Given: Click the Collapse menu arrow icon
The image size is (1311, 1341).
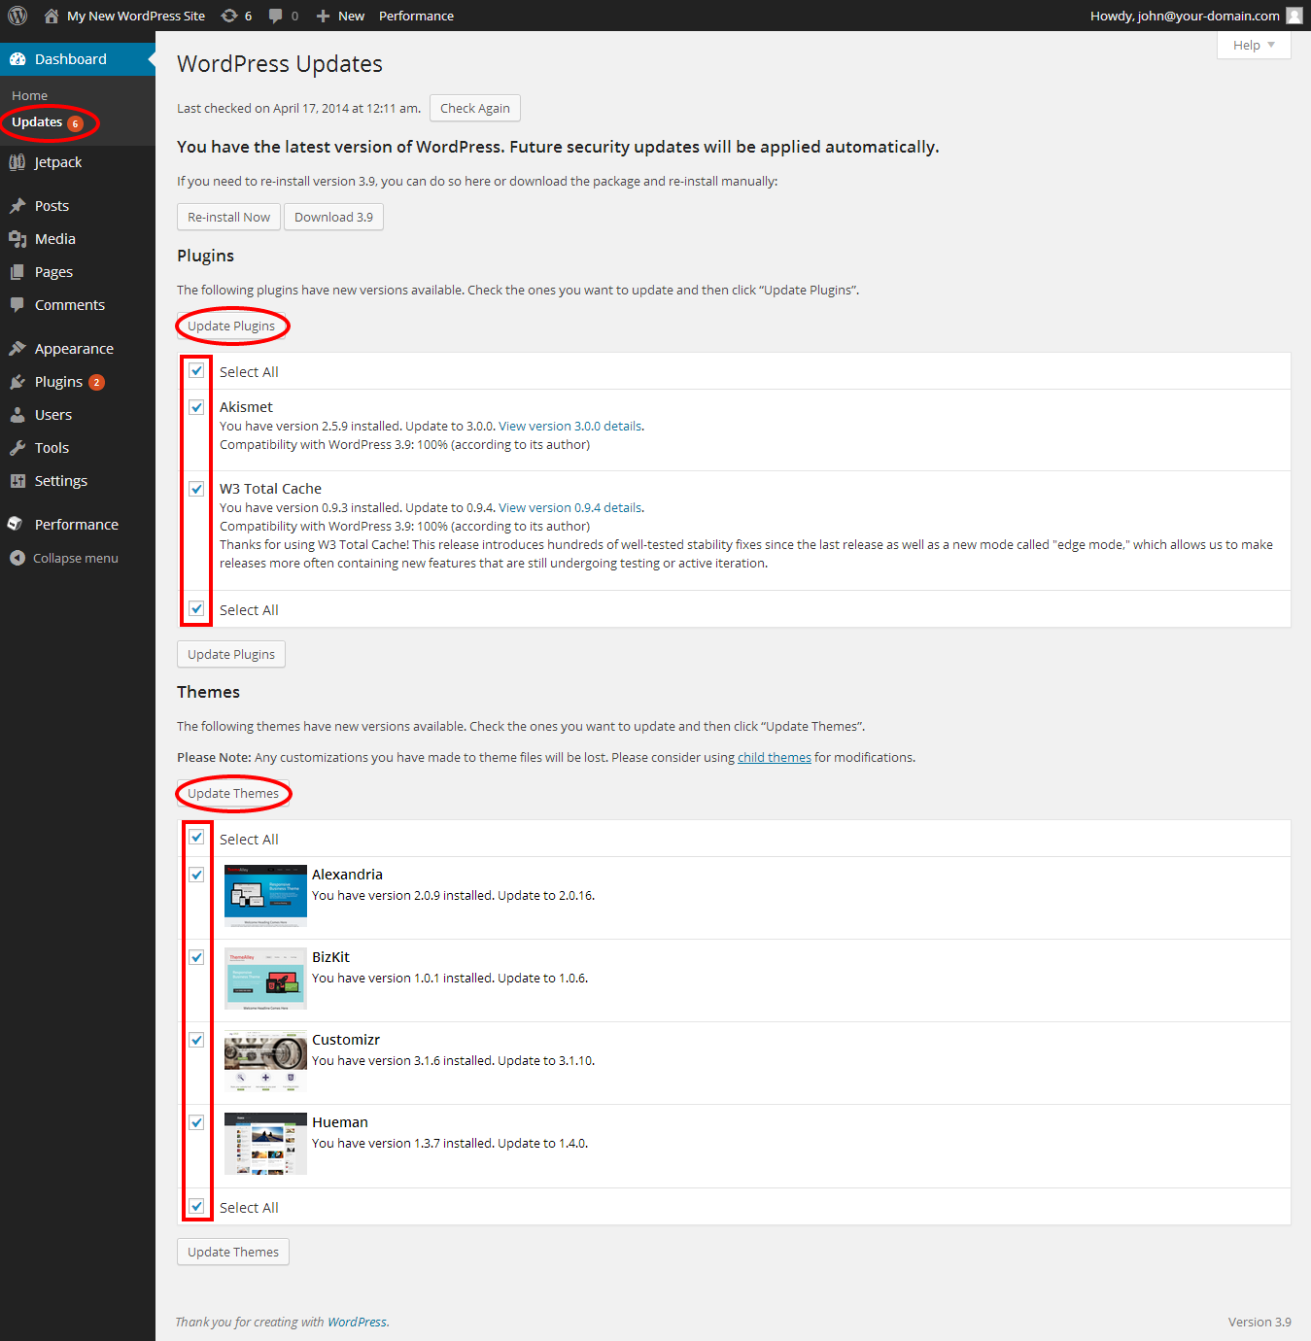Looking at the screenshot, I should (x=17, y=558).
